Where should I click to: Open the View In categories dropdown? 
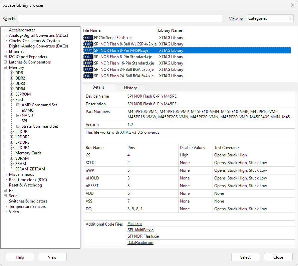270,19
